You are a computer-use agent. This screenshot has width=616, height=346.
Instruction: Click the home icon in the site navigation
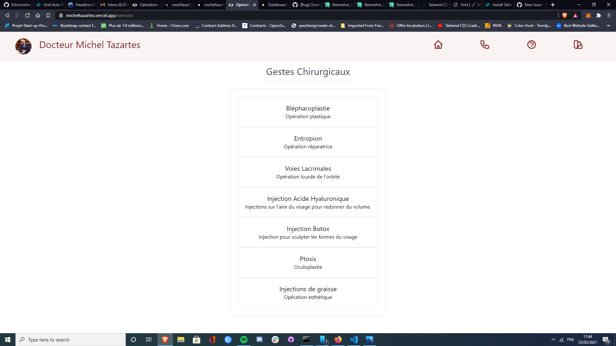click(438, 45)
